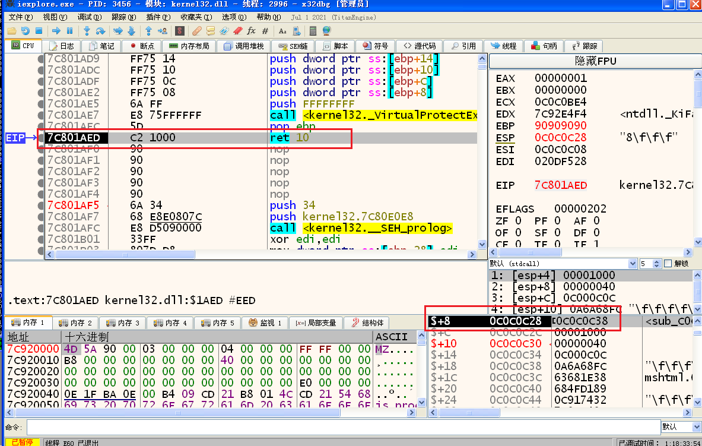
Task: Click the Restart debuggee toolbar icon
Action: pos(25,31)
